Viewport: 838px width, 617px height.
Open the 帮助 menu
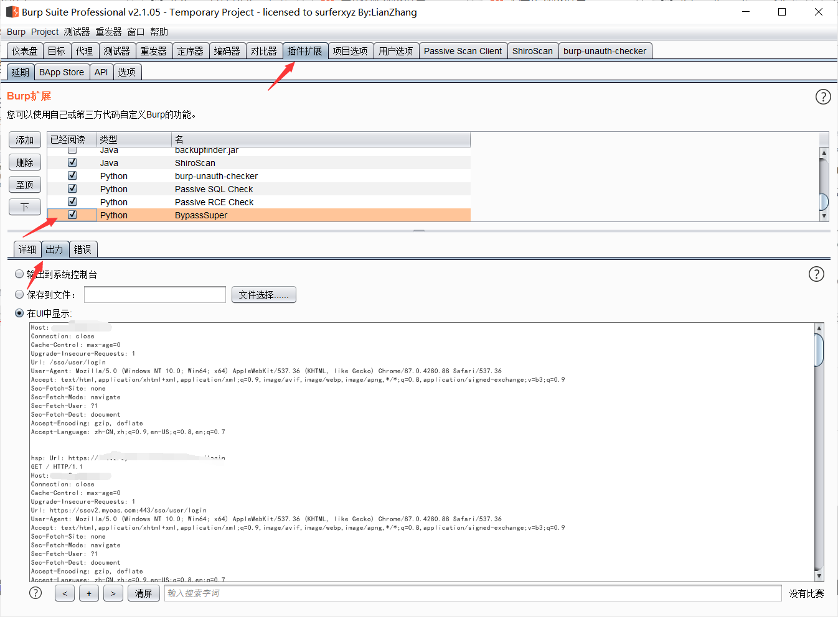[x=159, y=32]
